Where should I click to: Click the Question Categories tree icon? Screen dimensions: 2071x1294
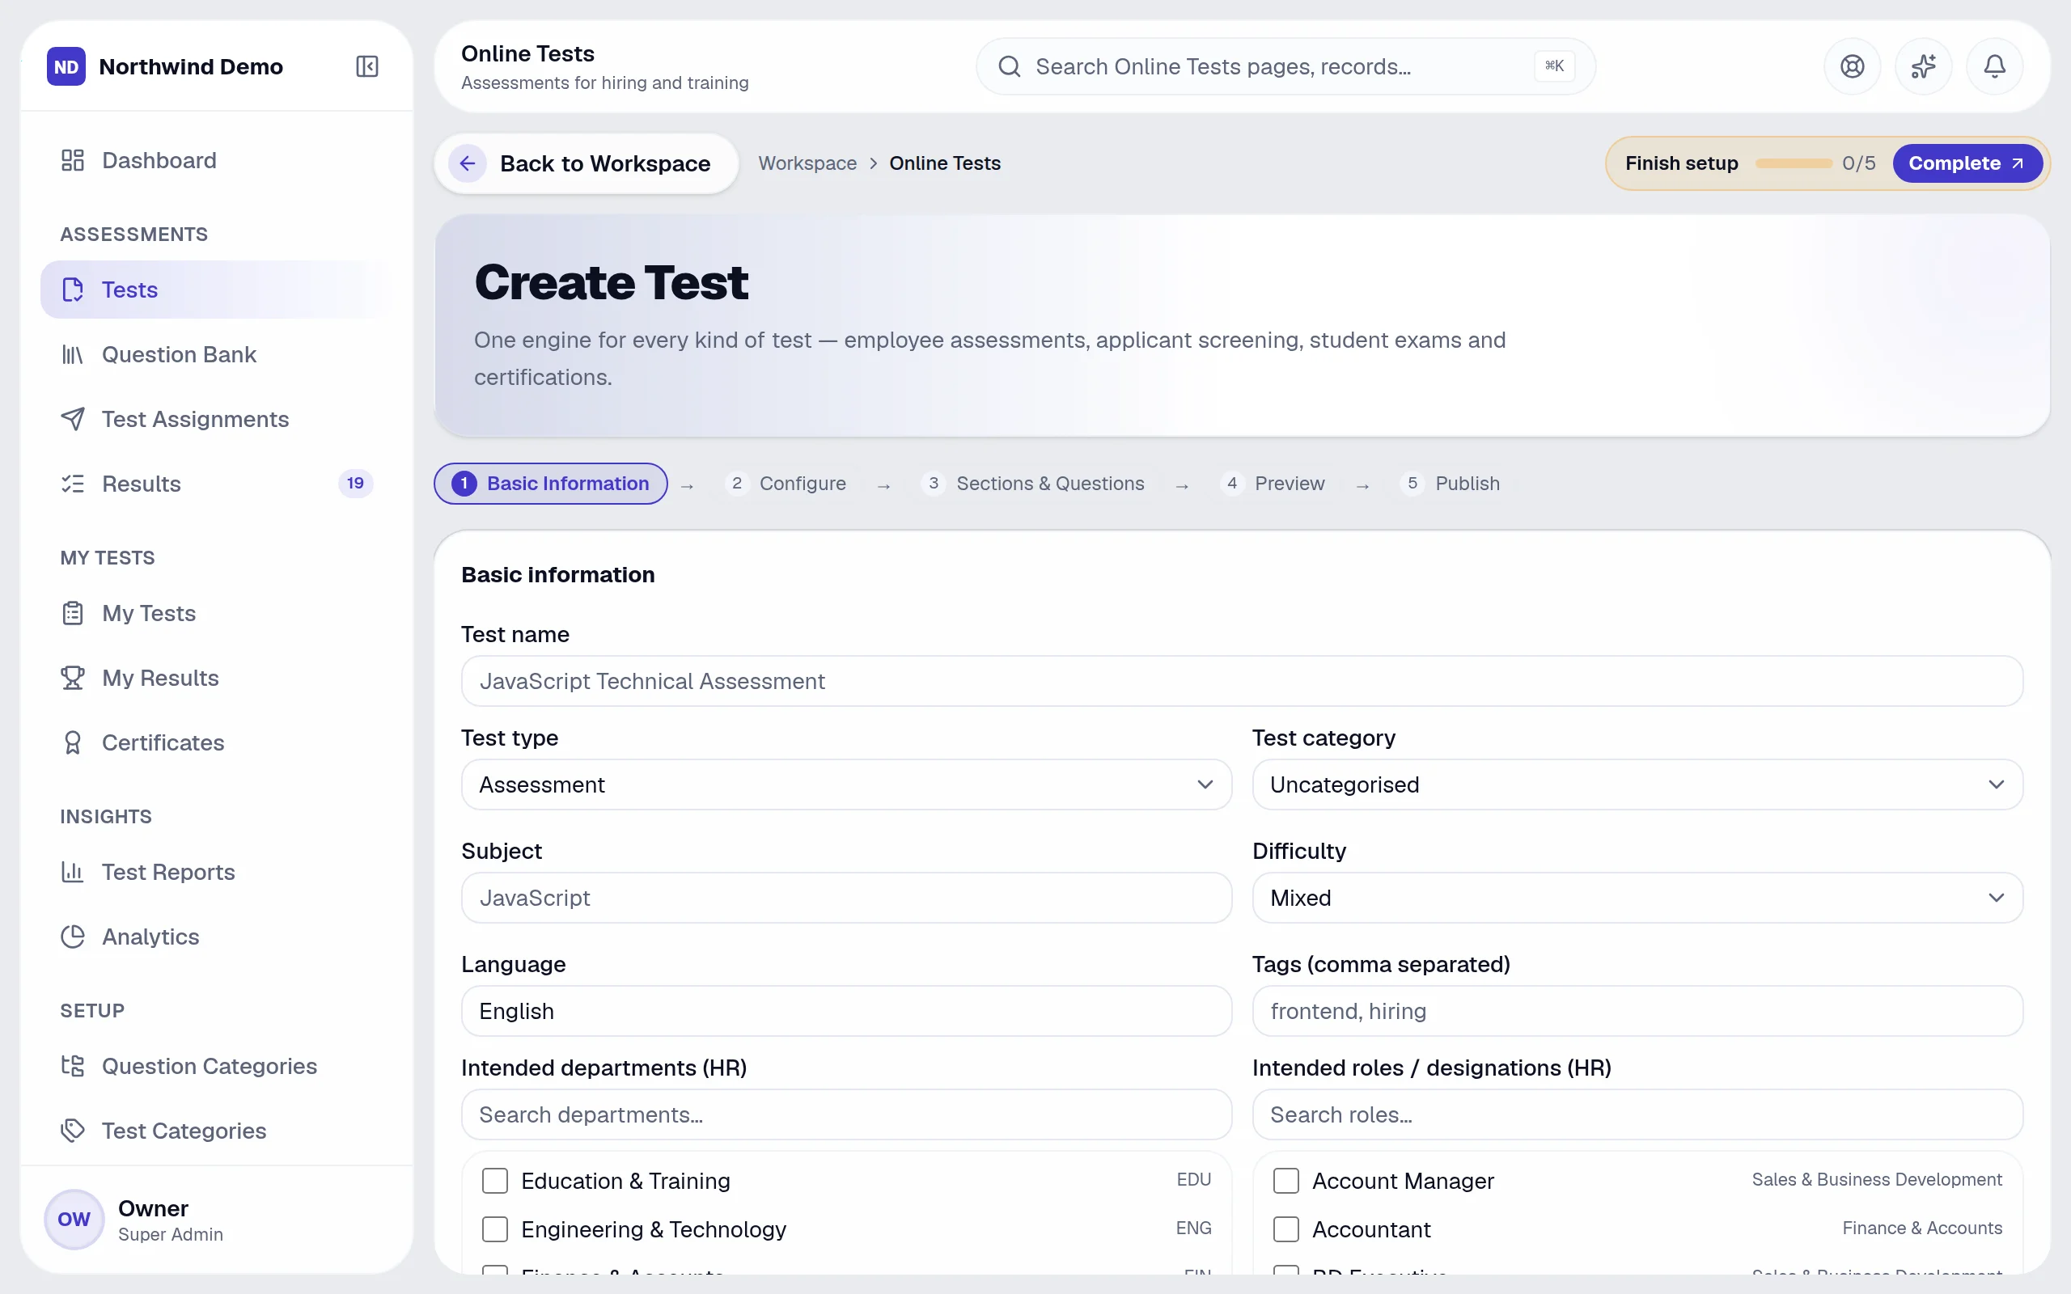(x=73, y=1067)
